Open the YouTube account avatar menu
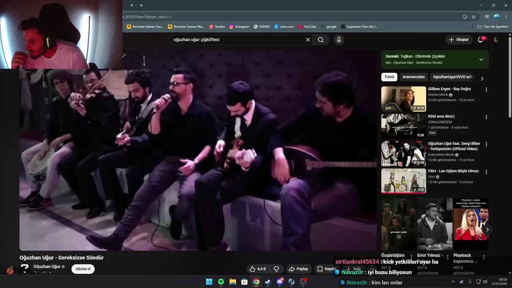 [x=496, y=40]
